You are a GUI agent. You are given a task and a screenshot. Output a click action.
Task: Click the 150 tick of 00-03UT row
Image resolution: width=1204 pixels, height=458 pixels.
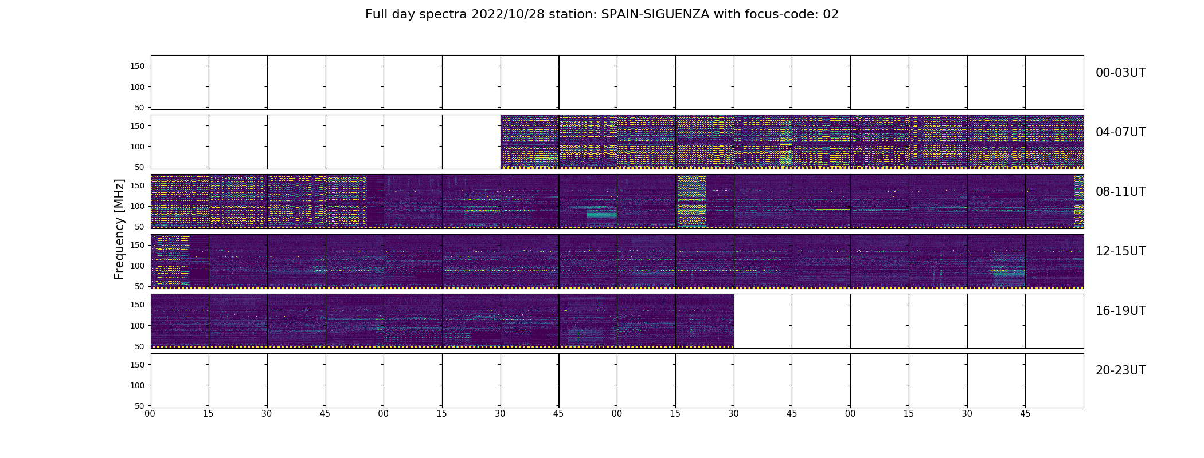(x=138, y=66)
